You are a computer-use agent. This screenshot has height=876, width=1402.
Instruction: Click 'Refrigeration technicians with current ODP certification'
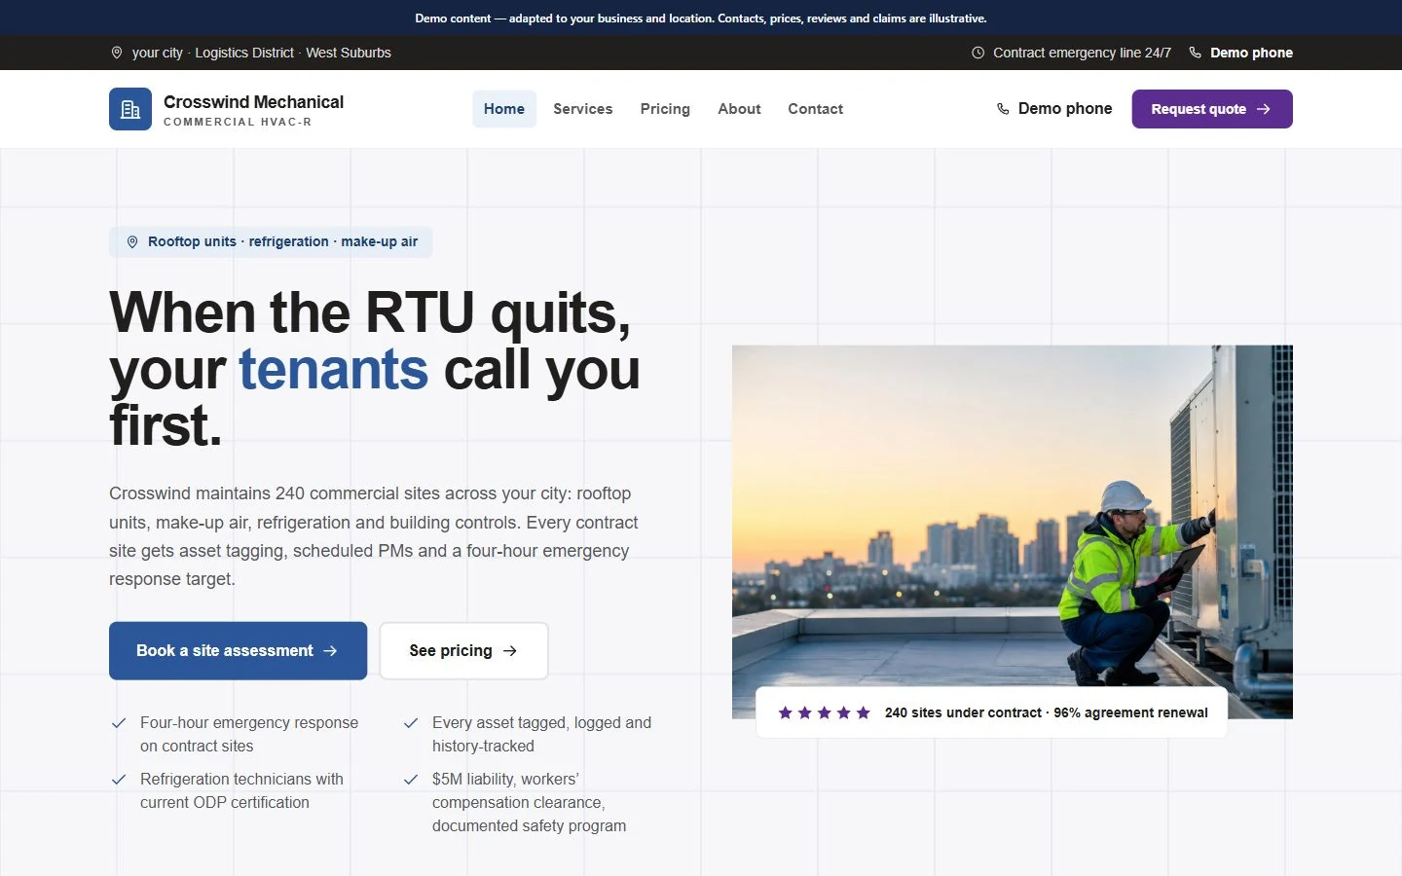(x=241, y=791)
